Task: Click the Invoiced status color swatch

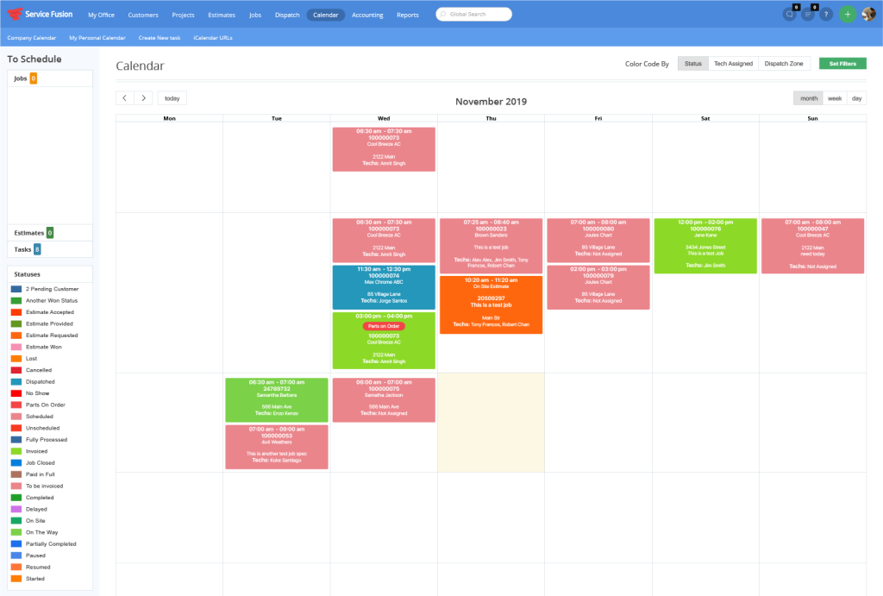Action: tap(16, 451)
